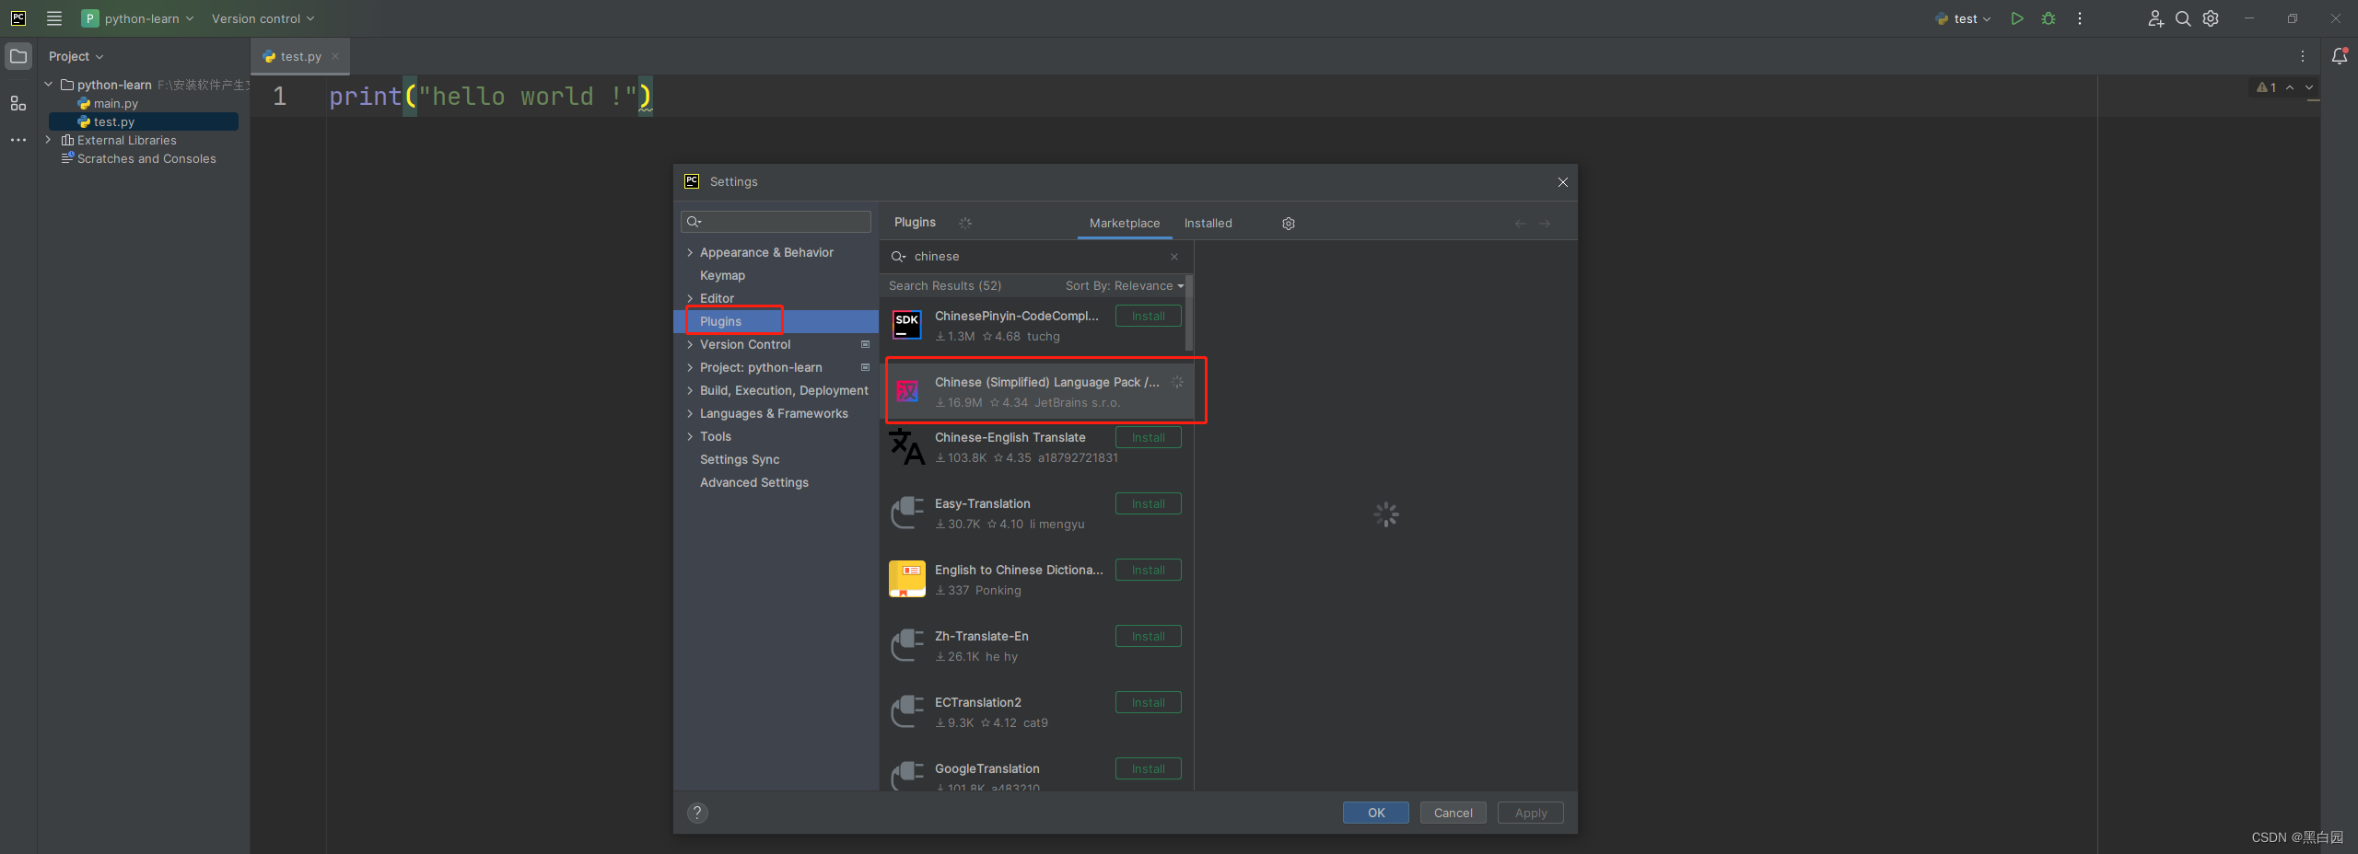Open the Structure tool window icon
The image size is (2358, 854).
[x=18, y=103]
